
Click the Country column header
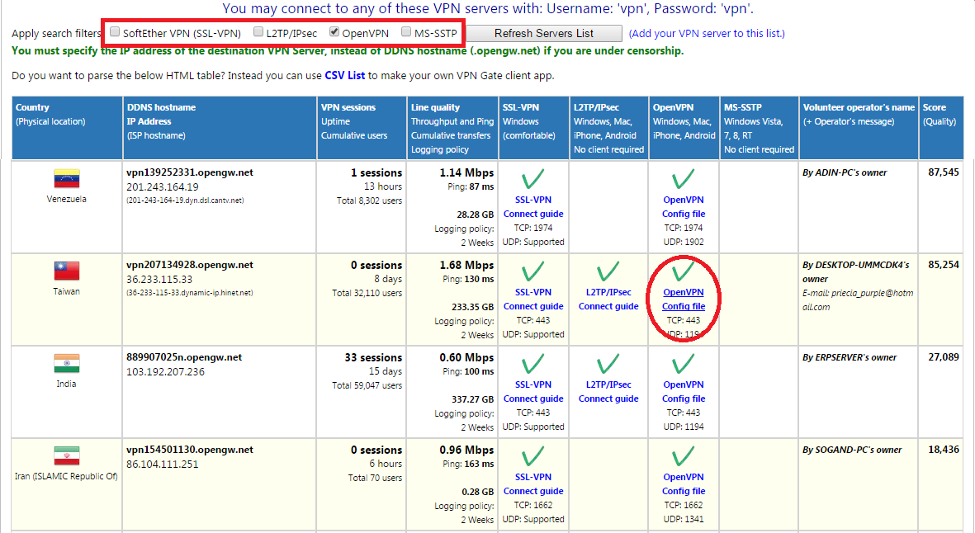67,128
